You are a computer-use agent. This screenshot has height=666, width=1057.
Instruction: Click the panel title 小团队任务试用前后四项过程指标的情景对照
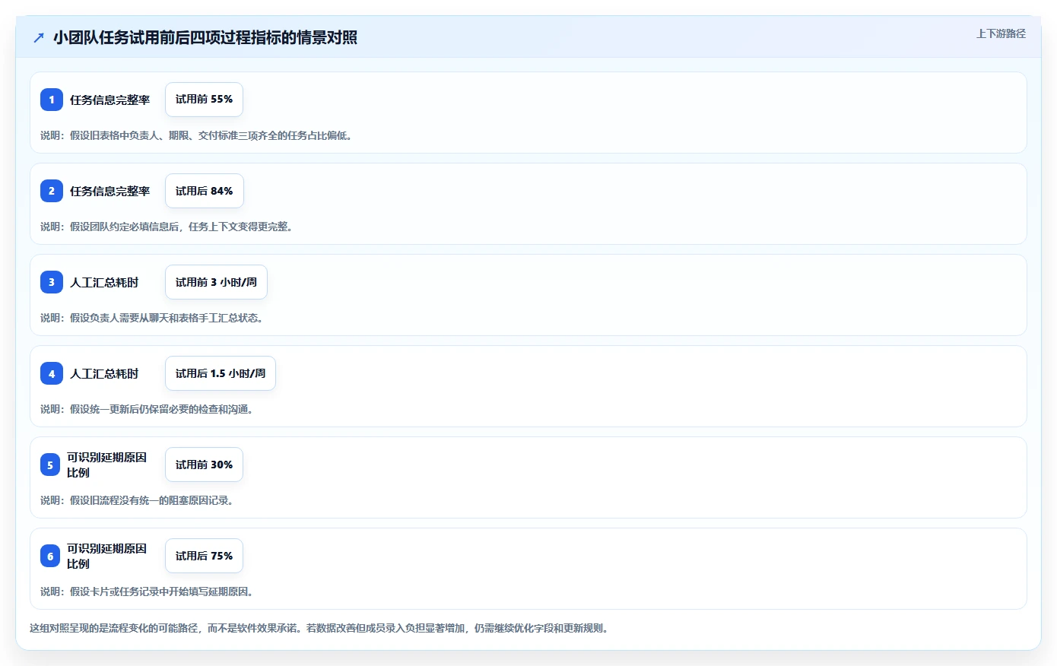click(x=205, y=37)
